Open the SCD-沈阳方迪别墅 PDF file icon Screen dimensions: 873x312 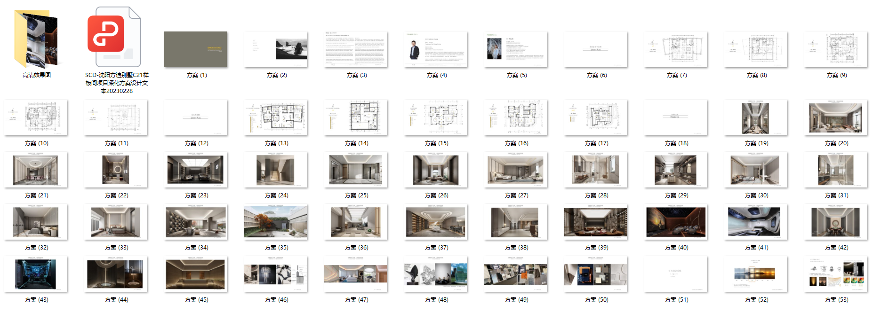[x=113, y=37]
